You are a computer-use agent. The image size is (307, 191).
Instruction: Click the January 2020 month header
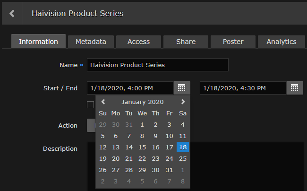coord(143,102)
